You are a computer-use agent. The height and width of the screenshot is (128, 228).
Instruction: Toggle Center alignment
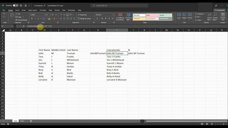64,18
